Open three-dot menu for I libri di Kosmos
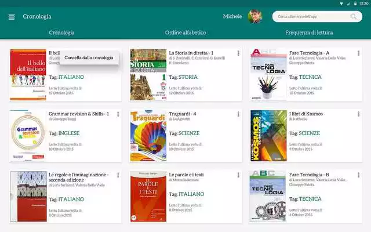Screen dimensions: 371x232 358,114
